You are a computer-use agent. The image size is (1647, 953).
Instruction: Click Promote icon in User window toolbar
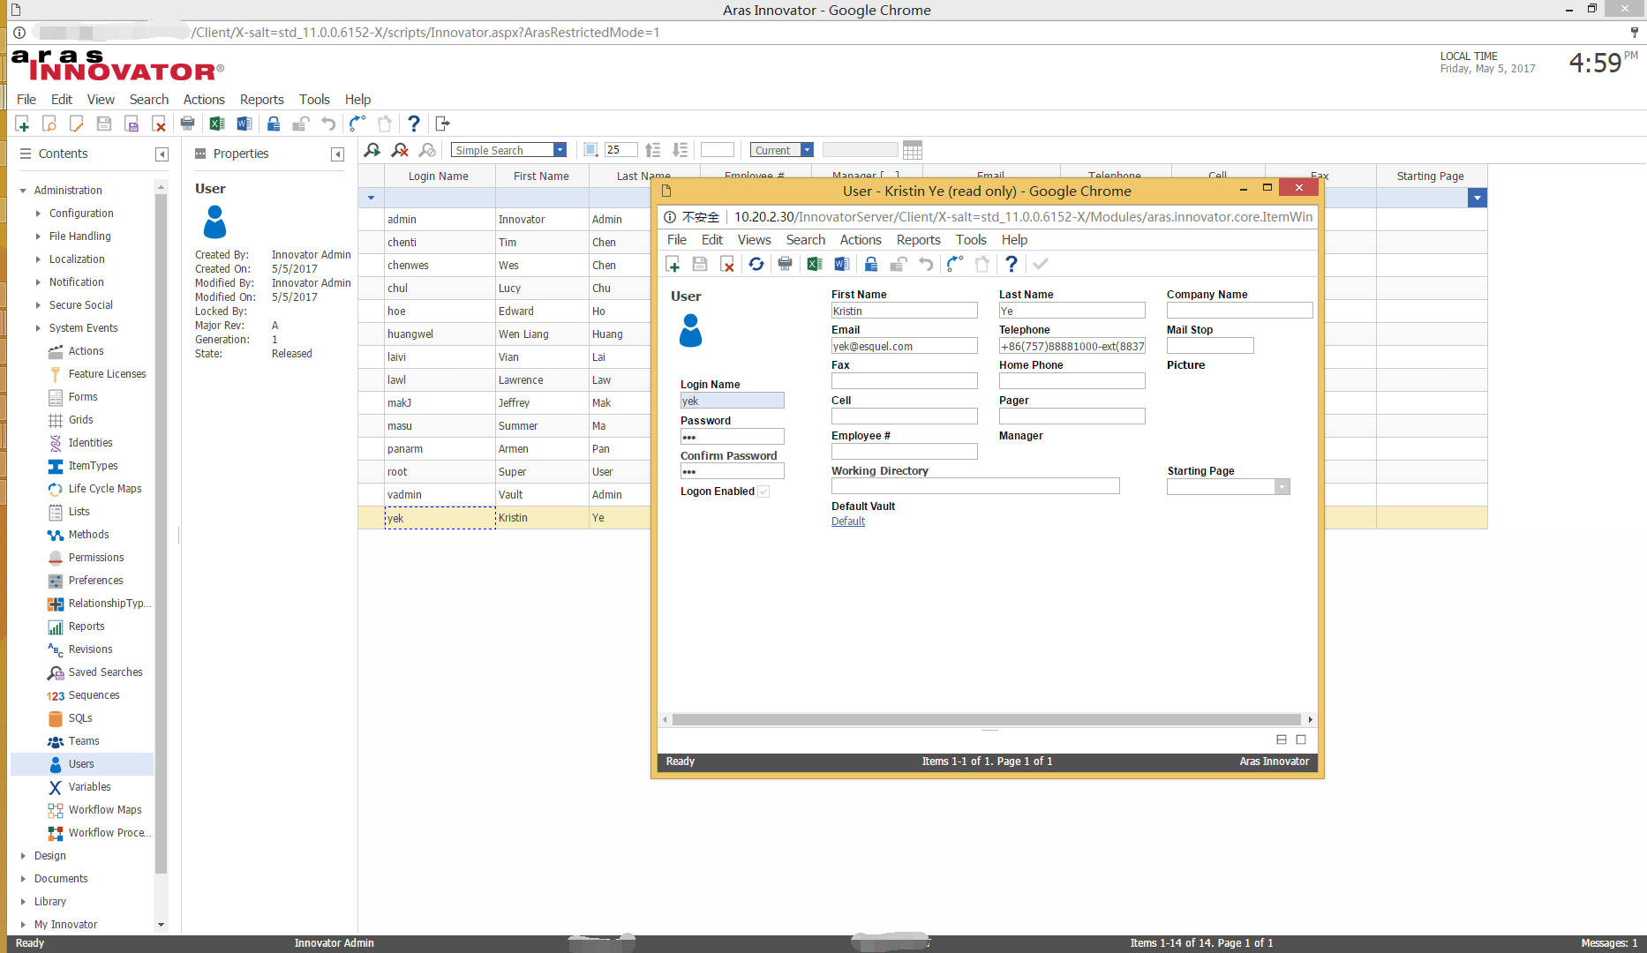click(954, 264)
